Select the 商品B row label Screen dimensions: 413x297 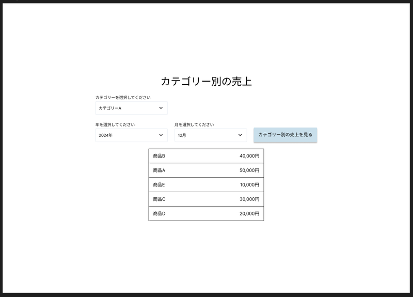click(x=159, y=156)
